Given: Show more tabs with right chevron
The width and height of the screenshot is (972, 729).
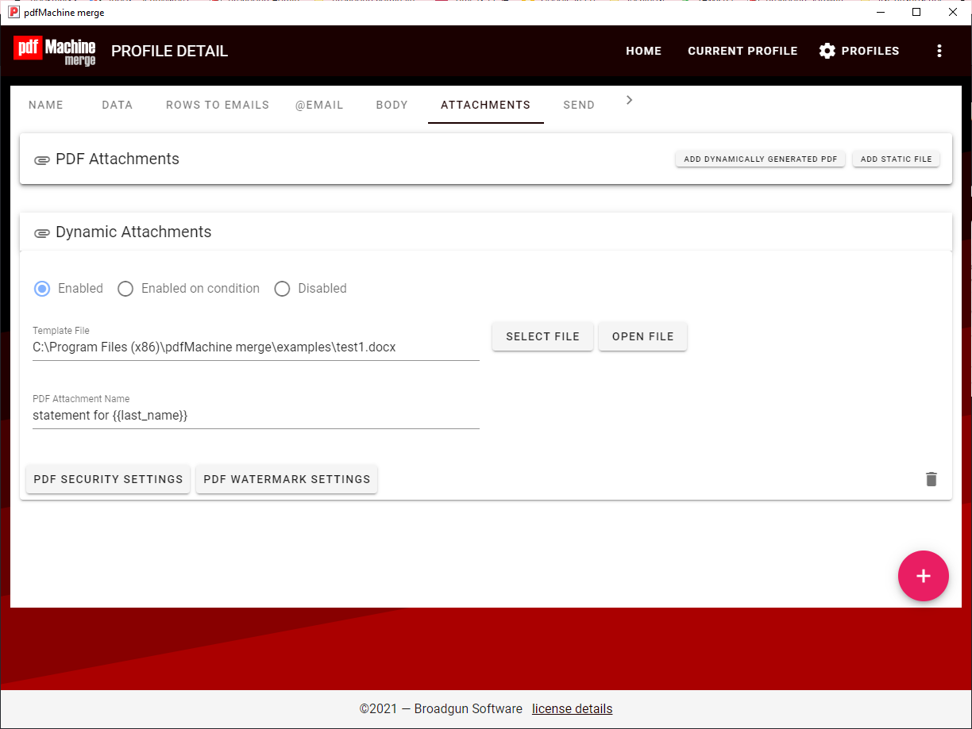Looking at the screenshot, I should point(630,100).
